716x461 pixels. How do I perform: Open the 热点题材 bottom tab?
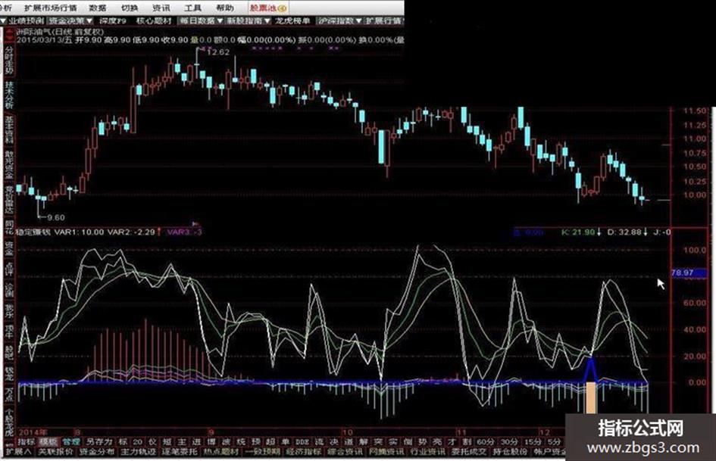click(221, 451)
